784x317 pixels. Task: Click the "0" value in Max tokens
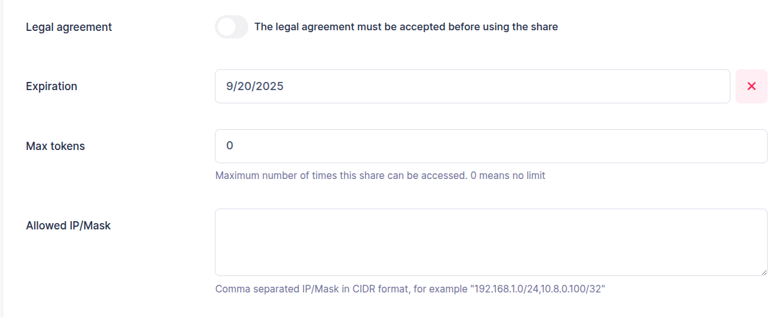click(229, 146)
